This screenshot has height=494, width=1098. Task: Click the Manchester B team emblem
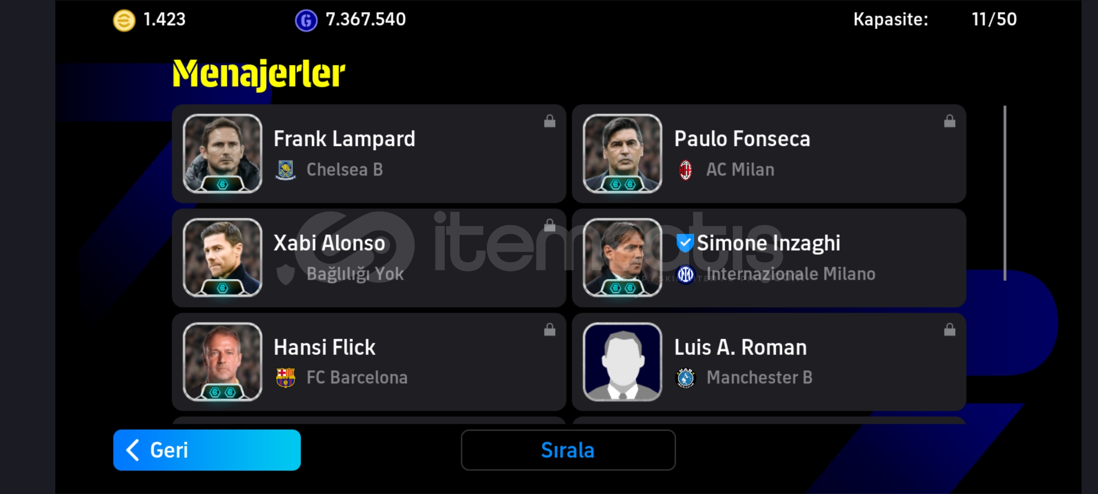click(x=685, y=378)
